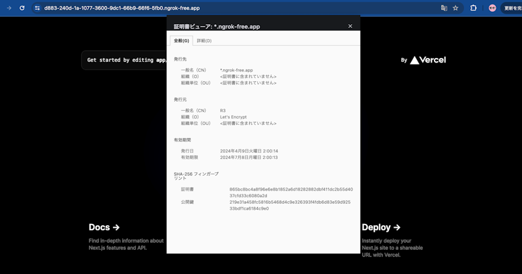The width and height of the screenshot is (522, 274).
Task: Open the Deploy link on the page
Action: pos(381,227)
